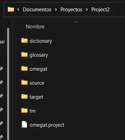The image size is (125, 140).
Task: Click the sort arrow above the Nombre column
Action: pos(76,22)
